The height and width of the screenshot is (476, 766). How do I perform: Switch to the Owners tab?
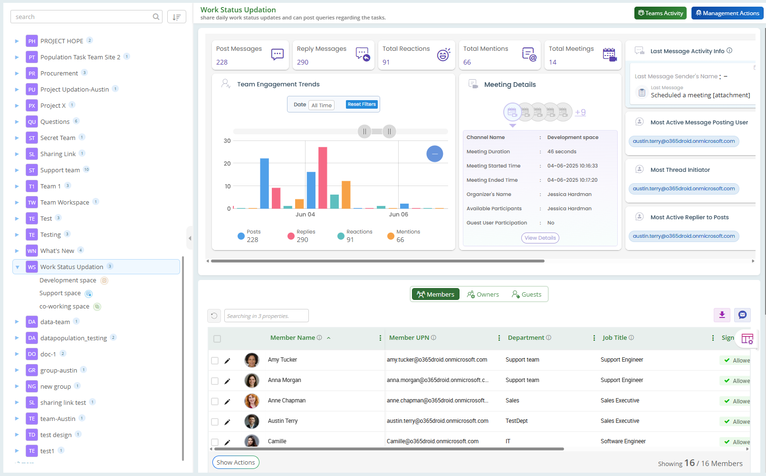click(483, 295)
